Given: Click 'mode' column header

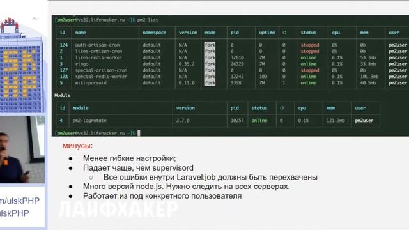Looking at the screenshot, I should click(210, 33).
